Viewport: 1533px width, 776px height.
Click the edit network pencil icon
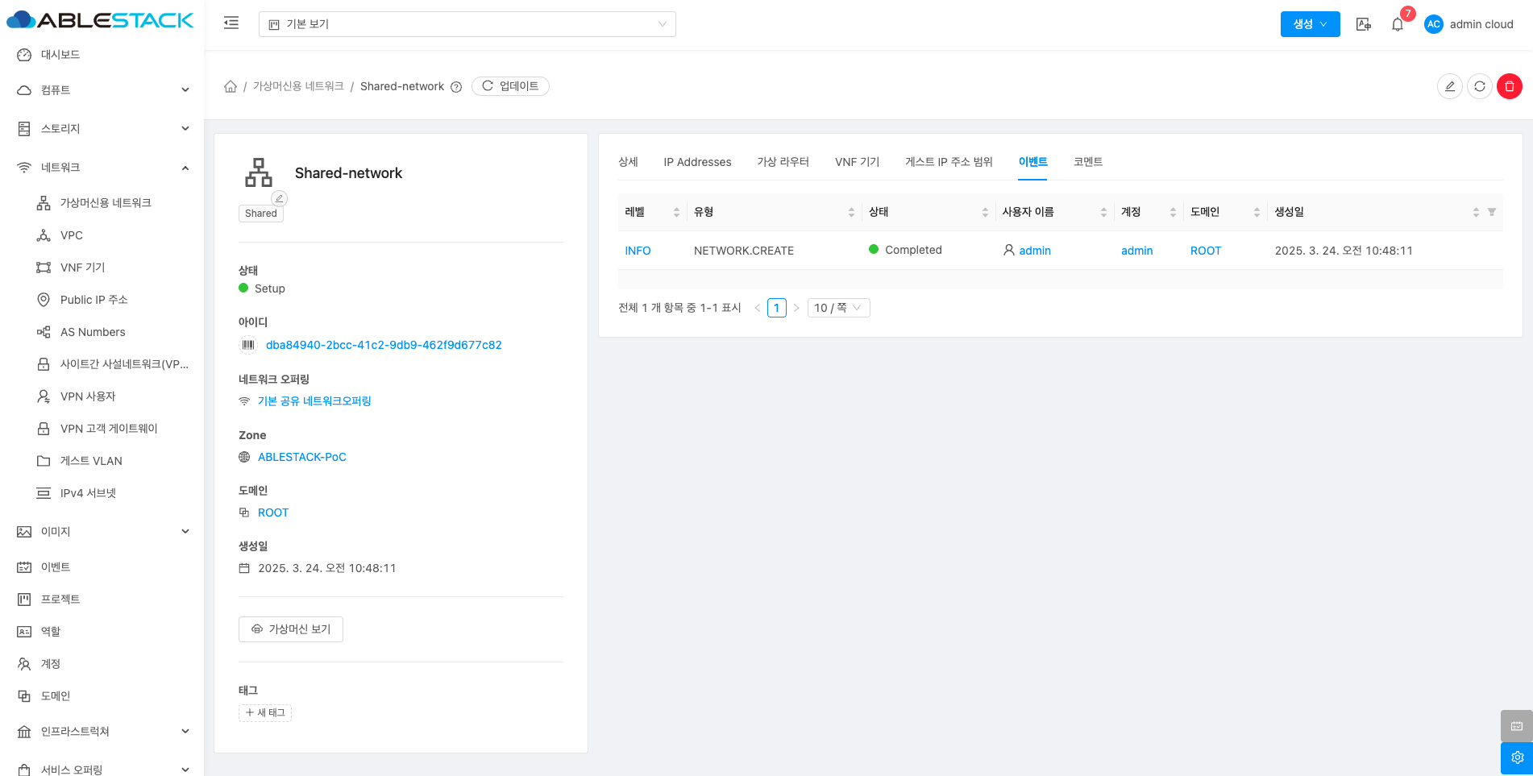click(1449, 86)
